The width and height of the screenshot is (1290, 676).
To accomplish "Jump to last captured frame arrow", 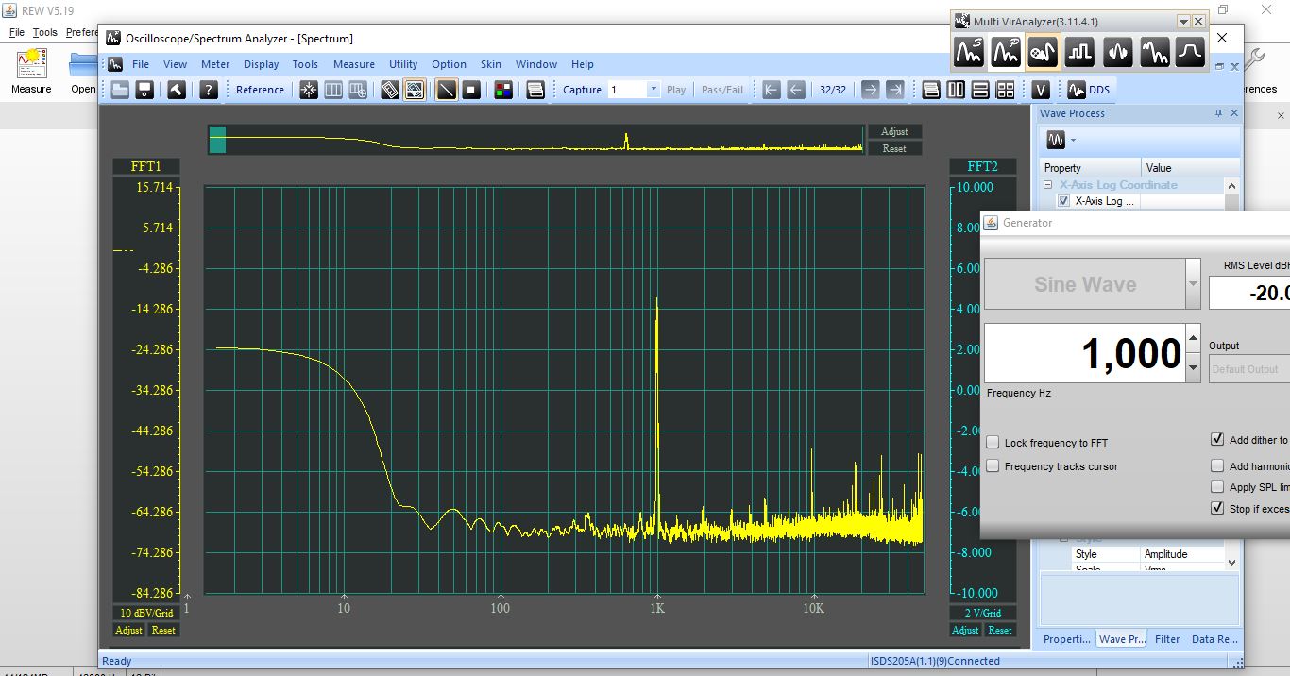I will 894,90.
